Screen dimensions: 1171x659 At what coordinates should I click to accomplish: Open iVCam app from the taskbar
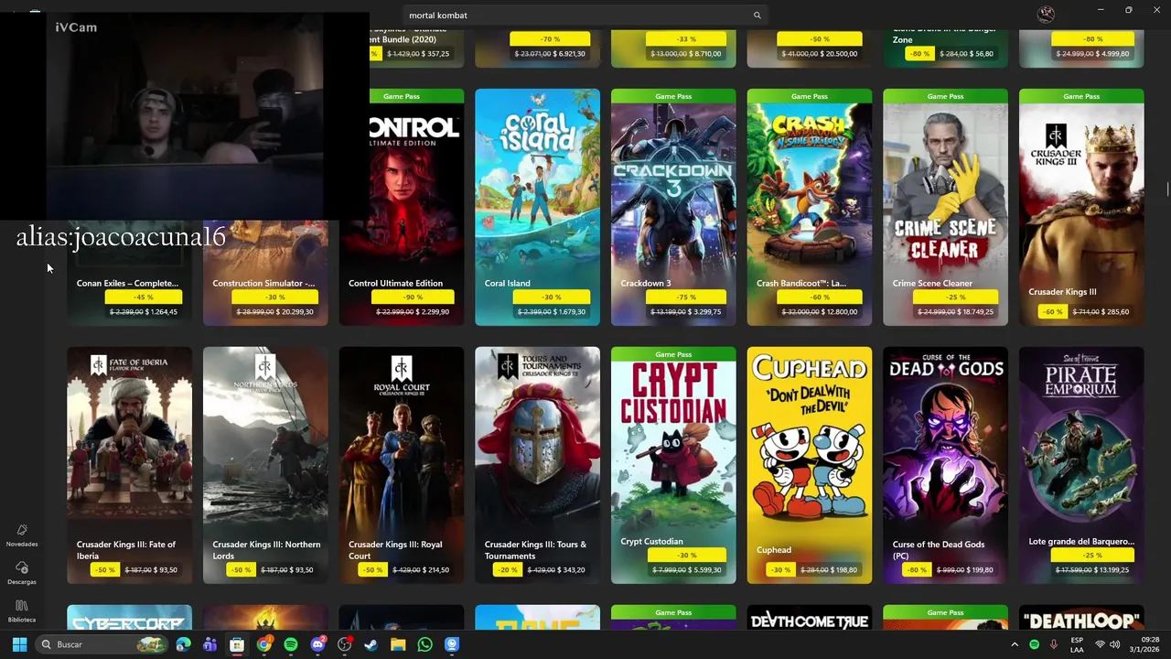[x=452, y=644]
